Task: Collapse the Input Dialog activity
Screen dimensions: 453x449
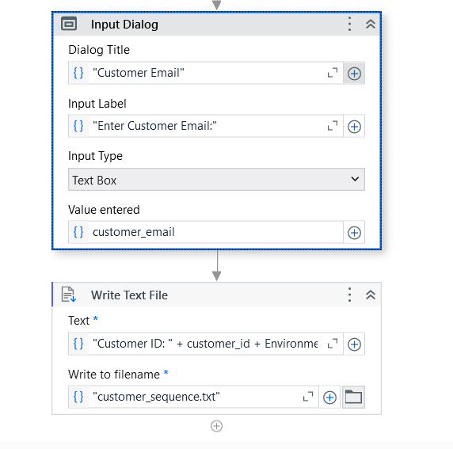Action: tap(371, 24)
